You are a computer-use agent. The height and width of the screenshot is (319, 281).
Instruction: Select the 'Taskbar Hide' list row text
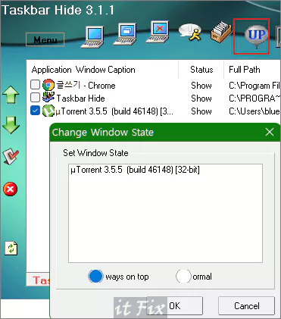[x=80, y=99]
